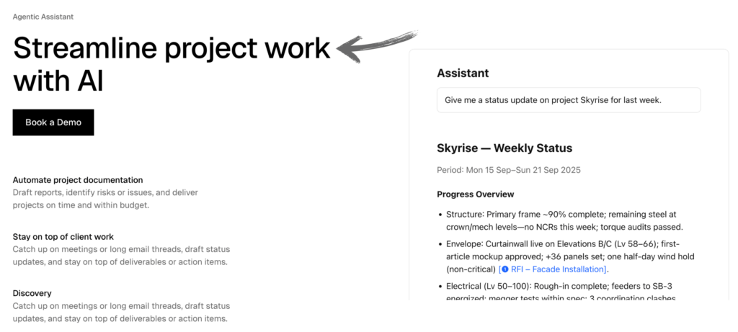Click the Agentic Assistant label
This screenshot has width=738, height=332.
point(43,17)
